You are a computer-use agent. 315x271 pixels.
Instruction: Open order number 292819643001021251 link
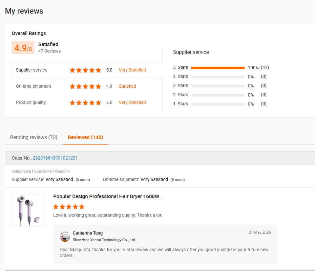55,158
